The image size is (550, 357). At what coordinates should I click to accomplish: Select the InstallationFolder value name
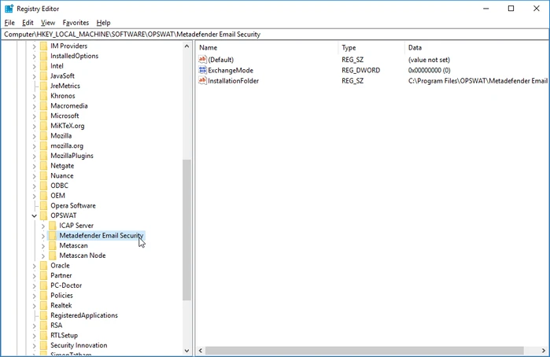[233, 81]
